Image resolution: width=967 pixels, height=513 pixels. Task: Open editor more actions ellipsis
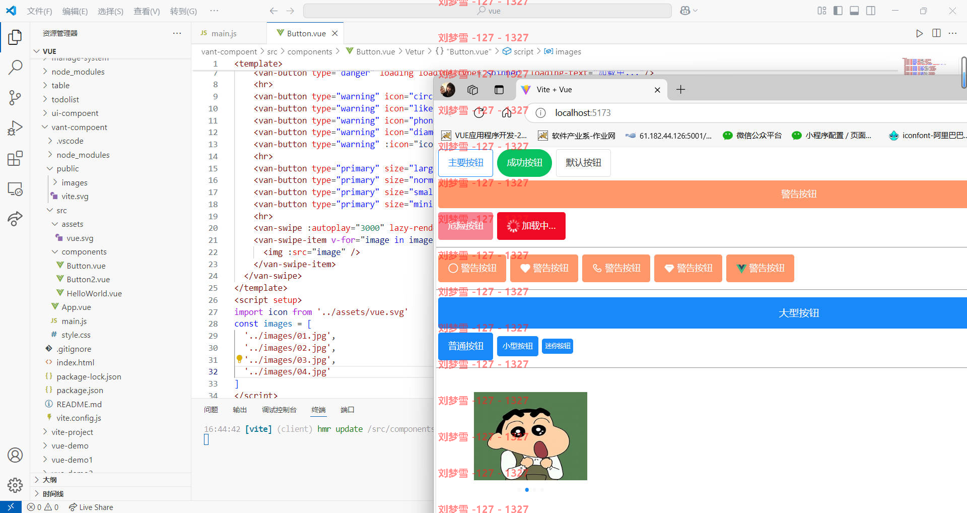click(952, 33)
